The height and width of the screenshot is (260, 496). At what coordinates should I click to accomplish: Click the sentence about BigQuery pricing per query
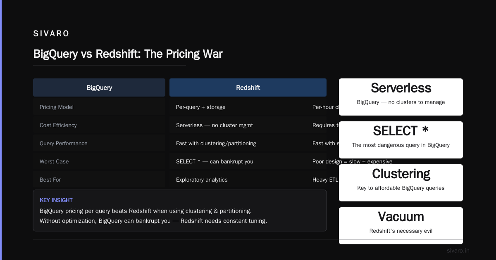[x=145, y=211]
